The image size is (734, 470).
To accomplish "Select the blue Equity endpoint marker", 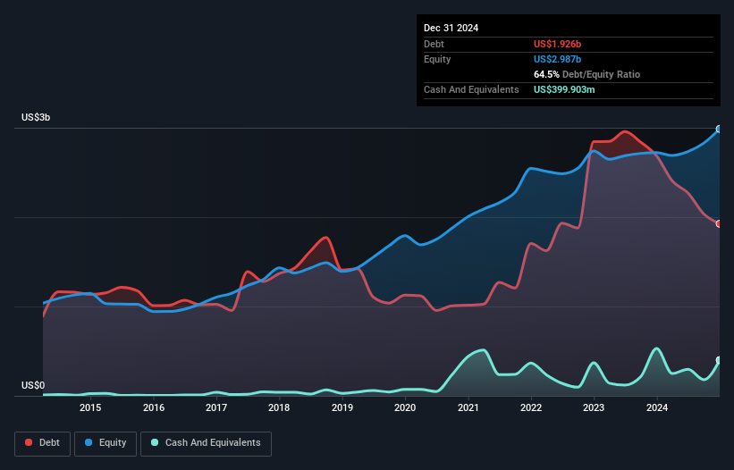I will (x=719, y=129).
